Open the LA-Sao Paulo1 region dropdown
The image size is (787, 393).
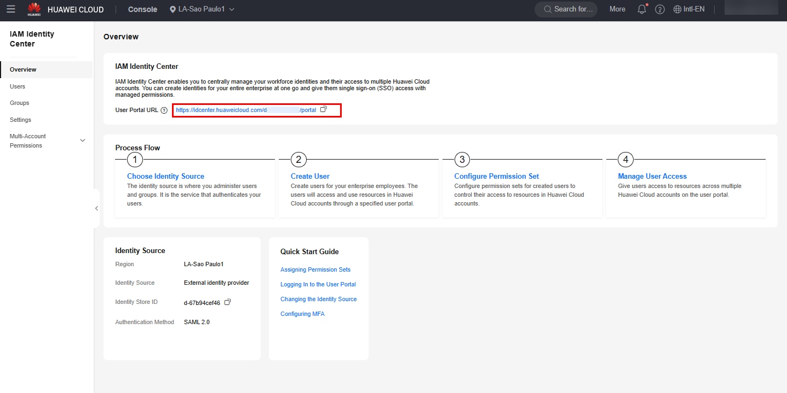[202, 9]
